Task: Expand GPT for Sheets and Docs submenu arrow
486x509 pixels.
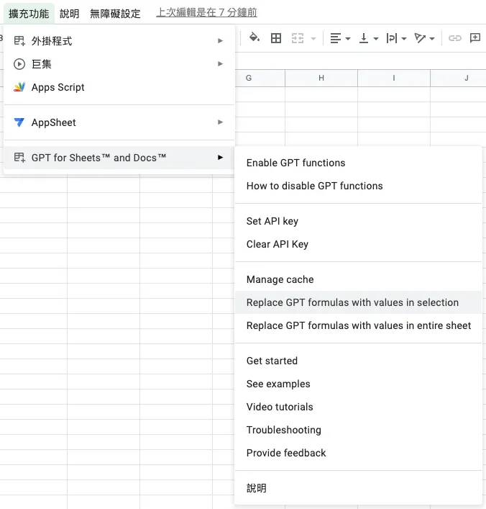Action: click(221, 157)
